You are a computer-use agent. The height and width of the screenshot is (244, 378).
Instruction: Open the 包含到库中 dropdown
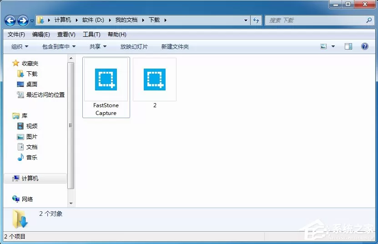coord(59,46)
